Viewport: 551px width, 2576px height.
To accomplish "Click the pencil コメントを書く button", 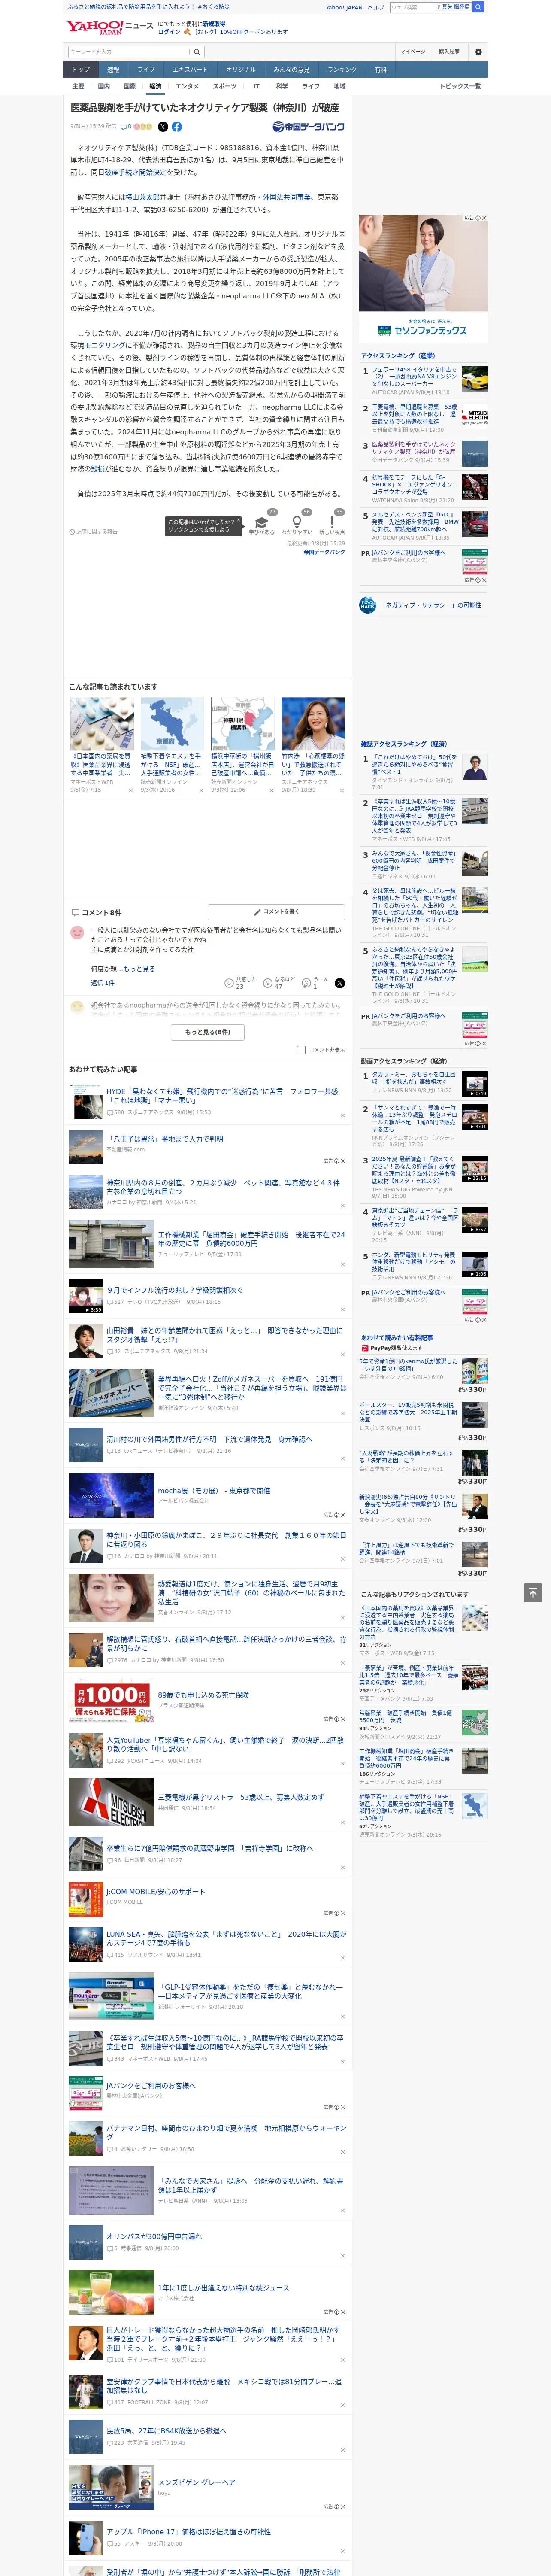I will (x=276, y=912).
